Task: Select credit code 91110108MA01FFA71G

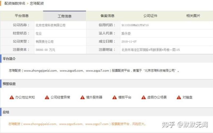Action: pos(135,25)
